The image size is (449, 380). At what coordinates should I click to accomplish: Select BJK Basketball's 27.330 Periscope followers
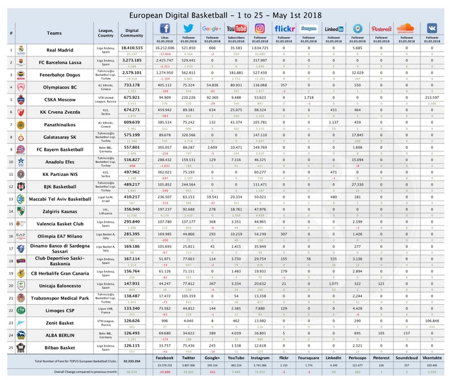pyautogui.click(x=357, y=185)
